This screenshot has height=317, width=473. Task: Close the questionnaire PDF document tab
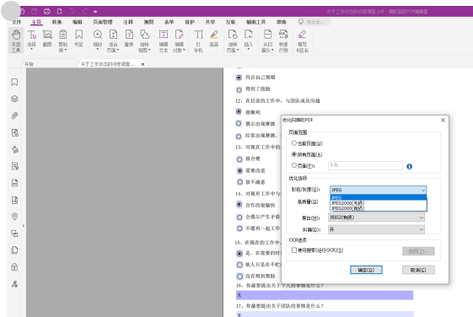point(143,64)
